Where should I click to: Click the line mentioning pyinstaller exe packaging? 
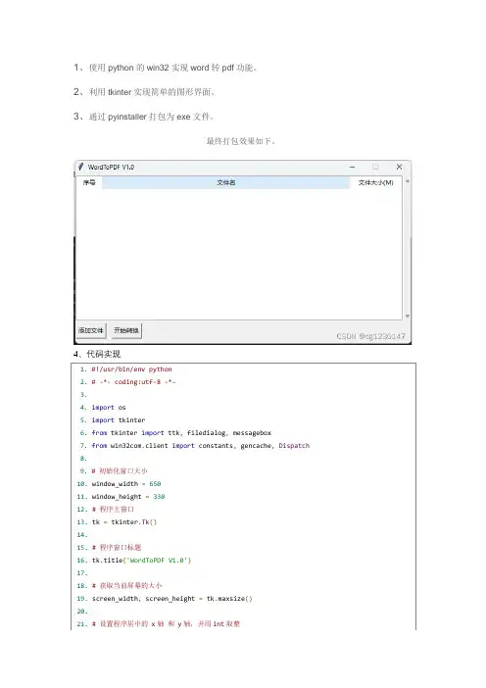click(x=144, y=117)
